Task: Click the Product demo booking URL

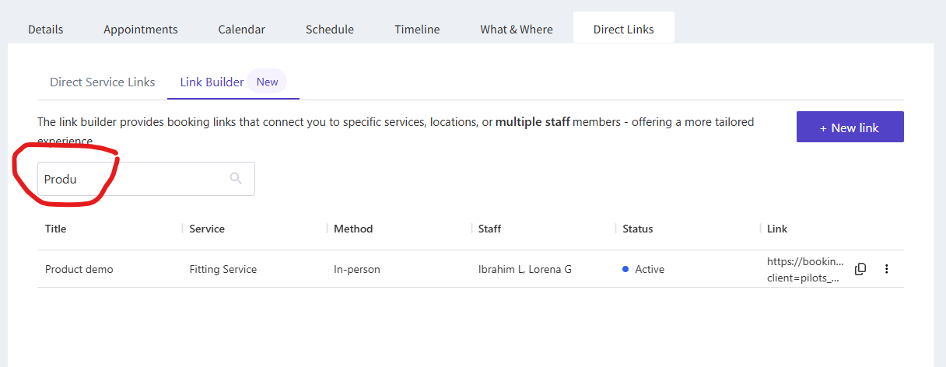Action: pyautogui.click(x=804, y=269)
